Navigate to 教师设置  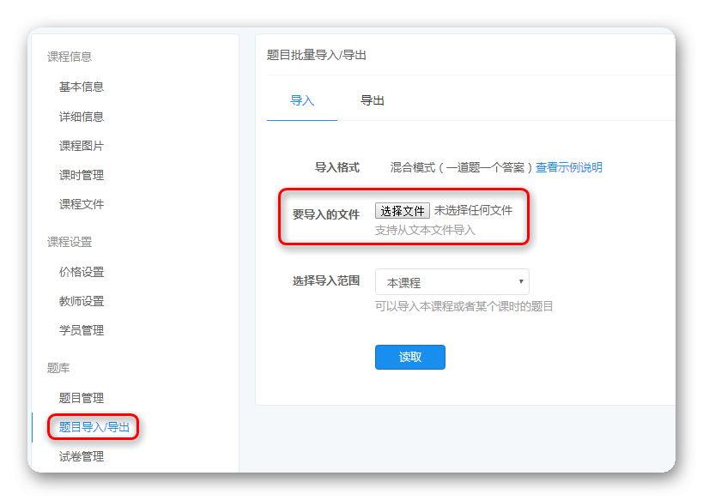click(x=82, y=301)
